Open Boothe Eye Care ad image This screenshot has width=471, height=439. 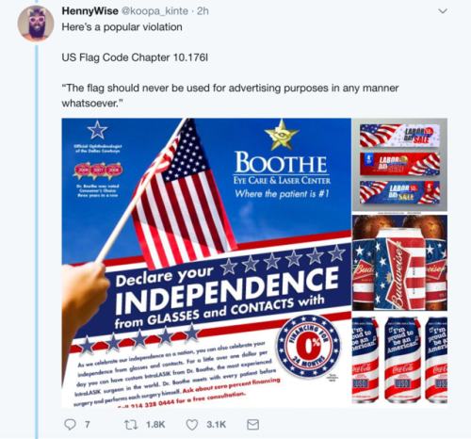(x=206, y=263)
